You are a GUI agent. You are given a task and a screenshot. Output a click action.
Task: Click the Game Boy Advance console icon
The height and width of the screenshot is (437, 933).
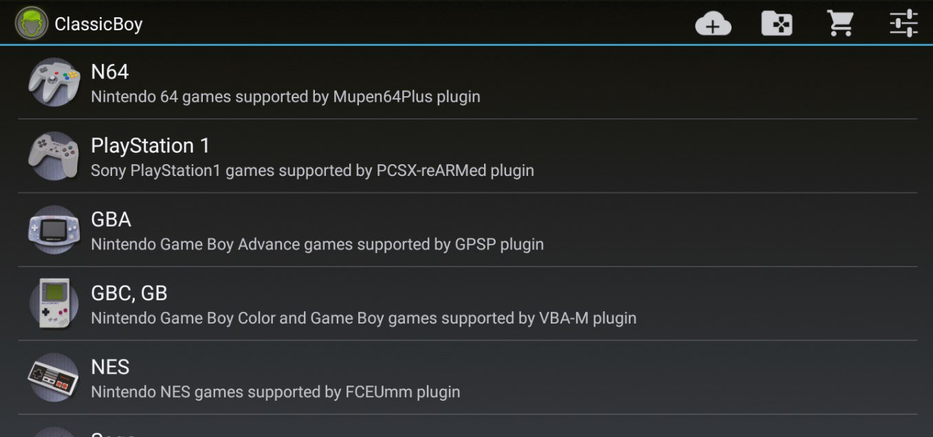[x=54, y=230]
